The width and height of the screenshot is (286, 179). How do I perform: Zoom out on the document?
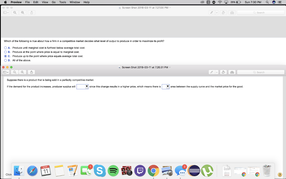(x=14, y=72)
